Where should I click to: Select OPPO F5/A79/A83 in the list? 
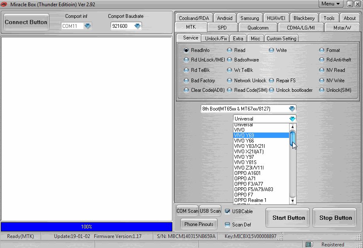(x=261, y=189)
